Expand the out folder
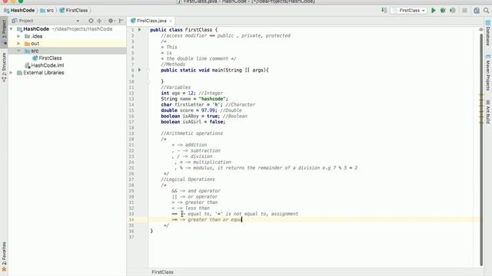Viewport: 492px width, 276px height. 18,44
